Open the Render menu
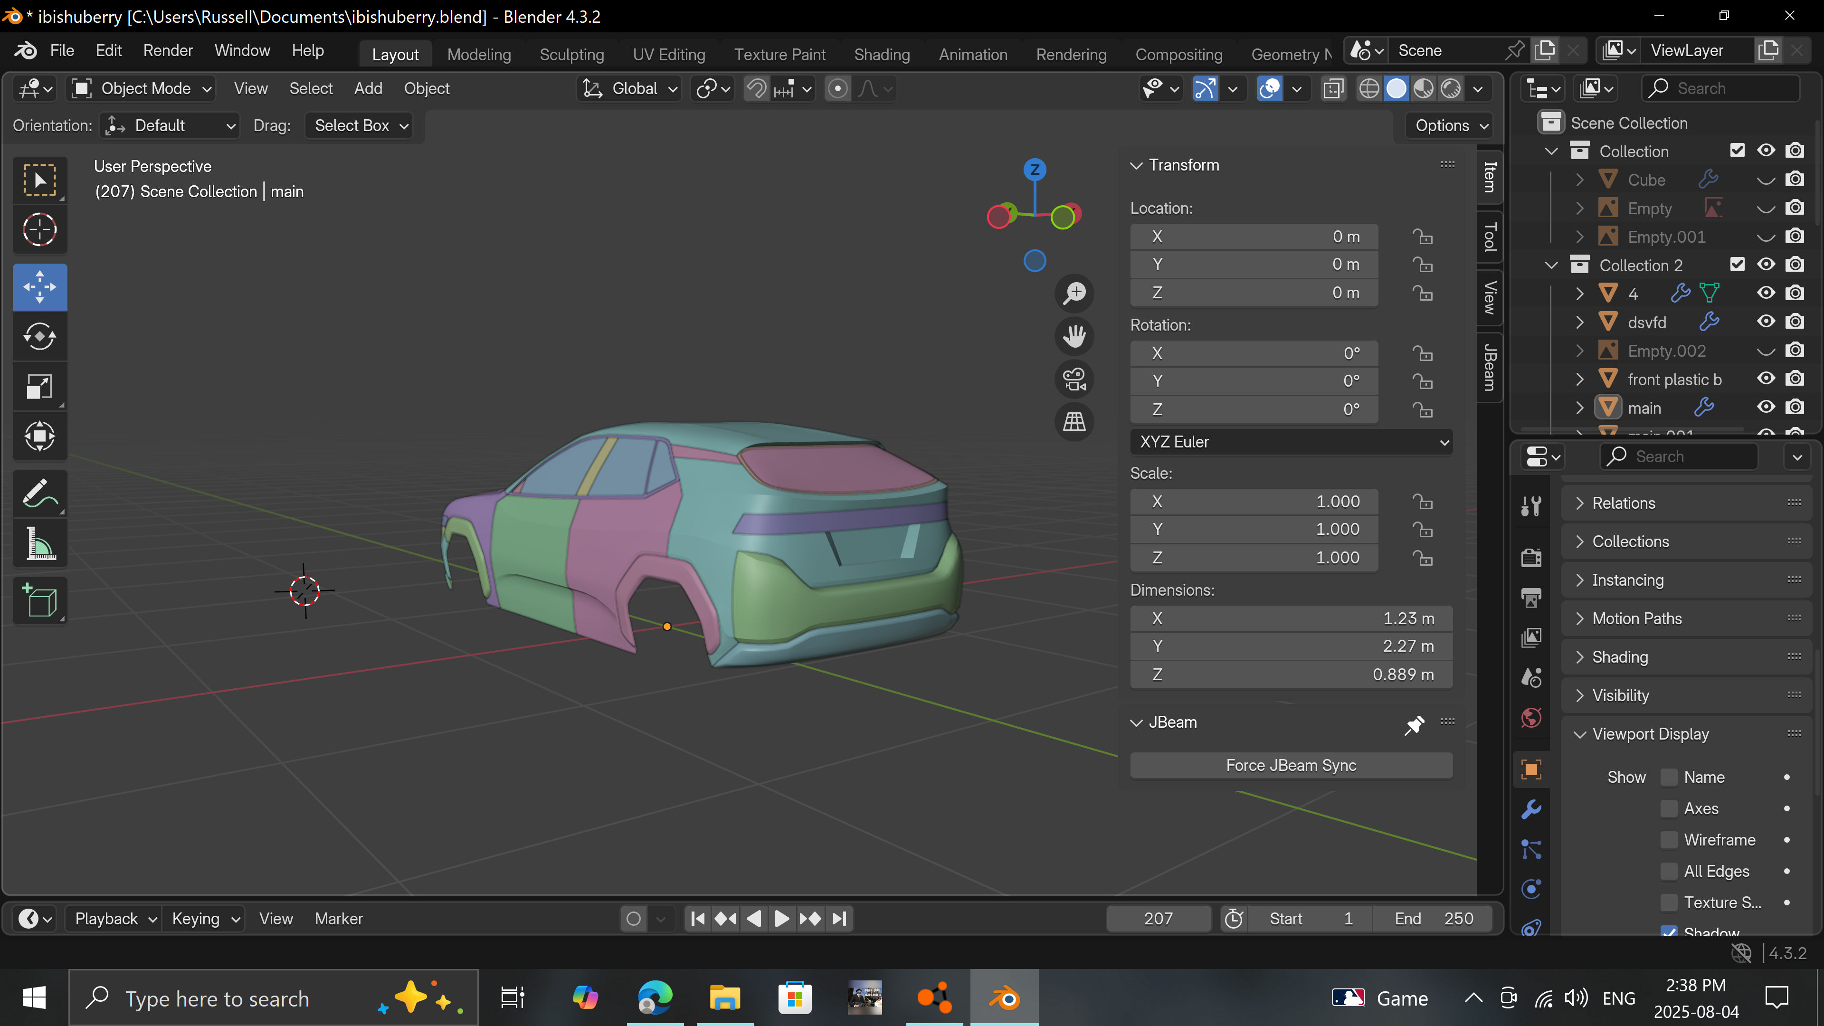1824x1026 pixels. point(168,50)
